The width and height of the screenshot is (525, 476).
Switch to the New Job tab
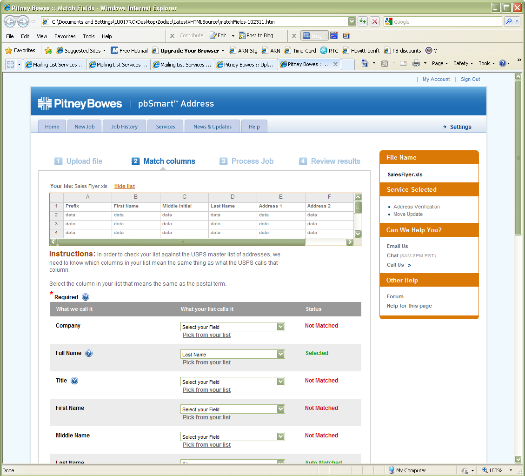84,127
